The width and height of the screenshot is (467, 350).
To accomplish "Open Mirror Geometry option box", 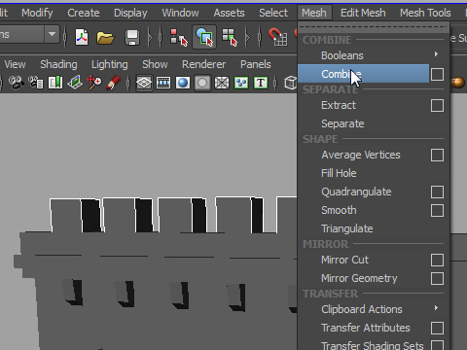I will click(x=437, y=279).
